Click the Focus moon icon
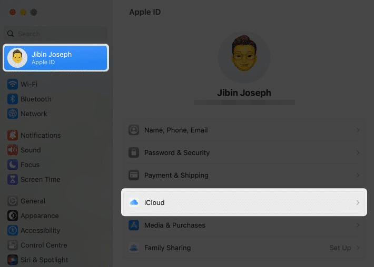 click(13, 165)
